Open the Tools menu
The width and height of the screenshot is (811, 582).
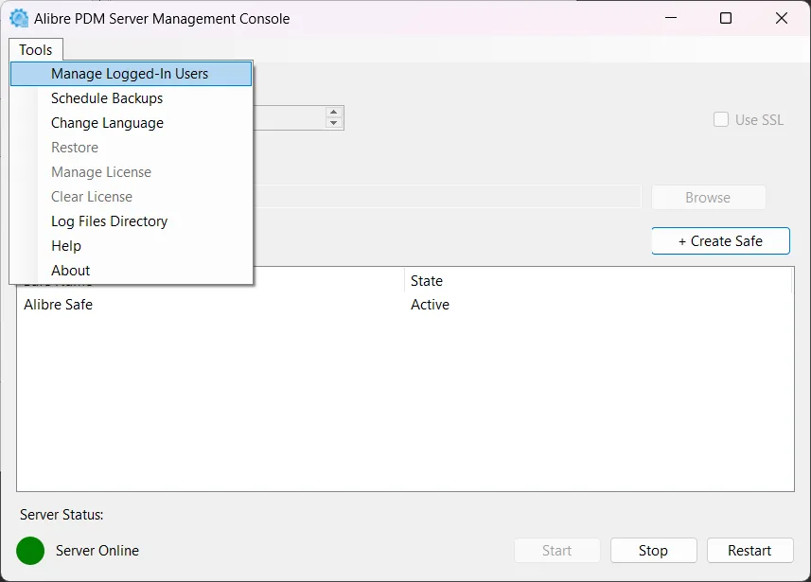click(x=36, y=50)
